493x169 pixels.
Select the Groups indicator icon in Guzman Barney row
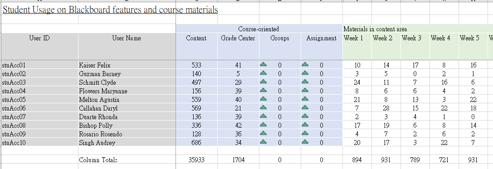263,73
